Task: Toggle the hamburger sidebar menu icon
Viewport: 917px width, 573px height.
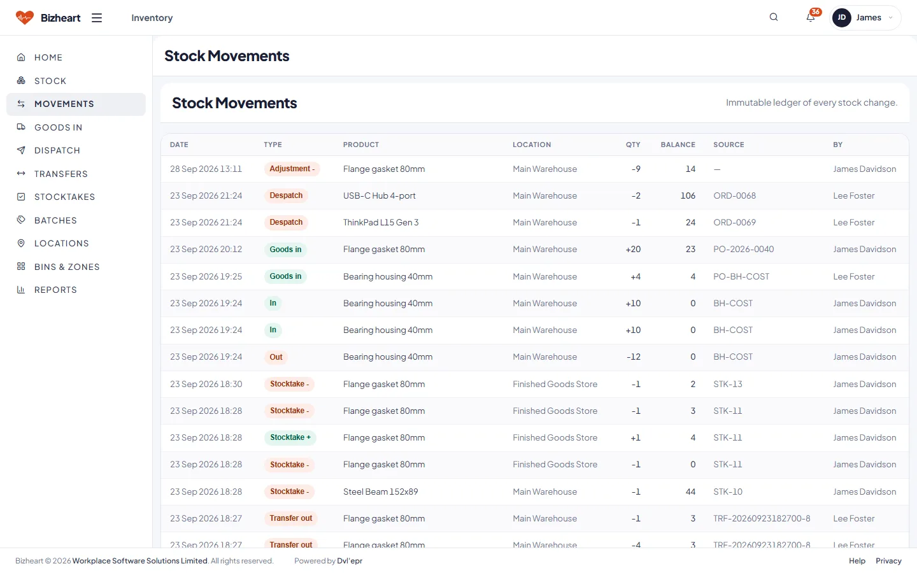Action: [x=97, y=18]
